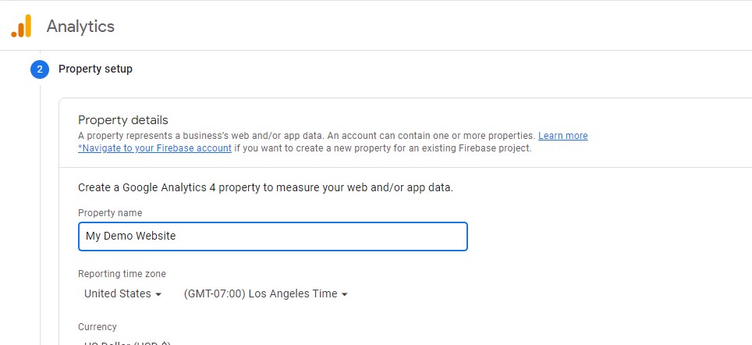
Task: Open the US Dollar currency dropdown
Action: point(128,343)
